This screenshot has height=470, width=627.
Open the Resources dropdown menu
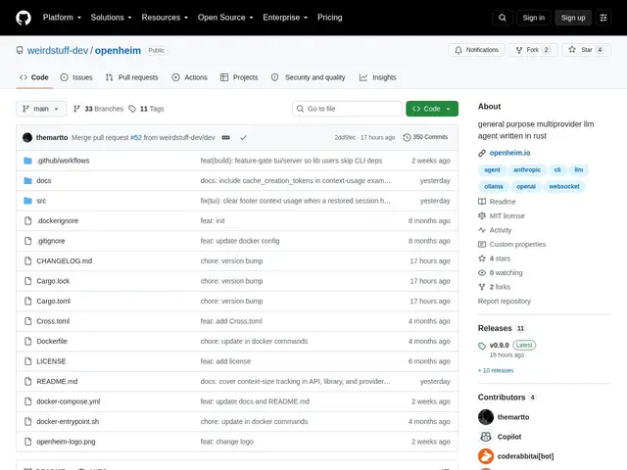click(x=165, y=18)
